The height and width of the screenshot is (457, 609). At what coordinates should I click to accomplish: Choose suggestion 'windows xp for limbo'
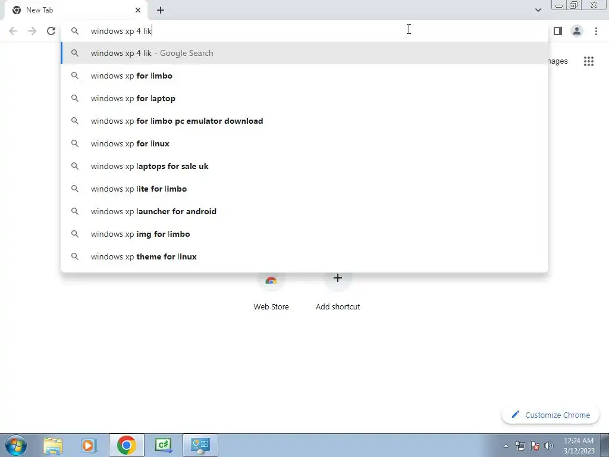[x=304, y=76]
